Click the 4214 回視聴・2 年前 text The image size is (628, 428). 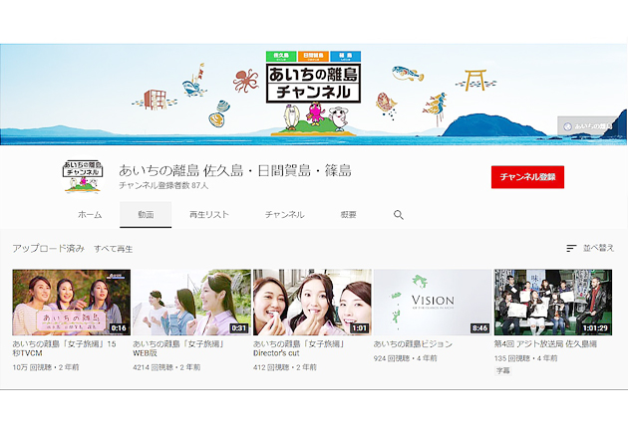[x=166, y=367]
